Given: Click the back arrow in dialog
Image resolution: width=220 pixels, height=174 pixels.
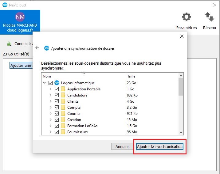Looking at the screenshot, I should tap(37, 48).
